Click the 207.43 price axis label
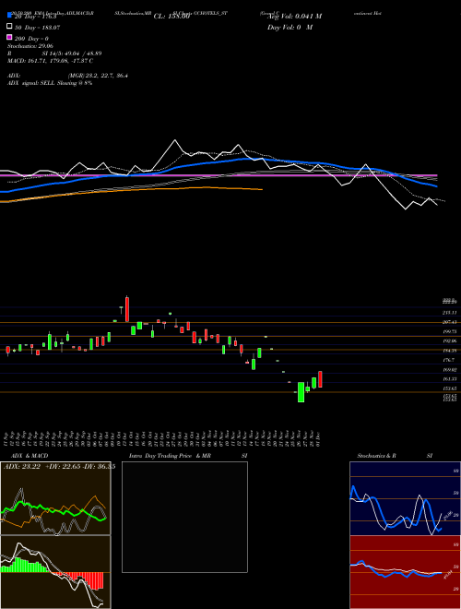The width and height of the screenshot is (461, 609). pos(450,322)
